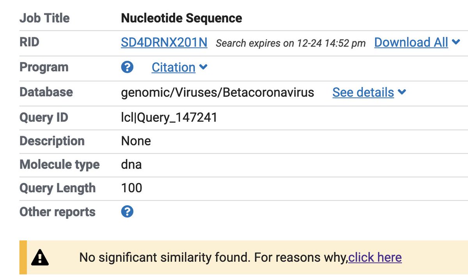The width and height of the screenshot is (468, 280).
Task: Click the See details link
Action: point(363,92)
